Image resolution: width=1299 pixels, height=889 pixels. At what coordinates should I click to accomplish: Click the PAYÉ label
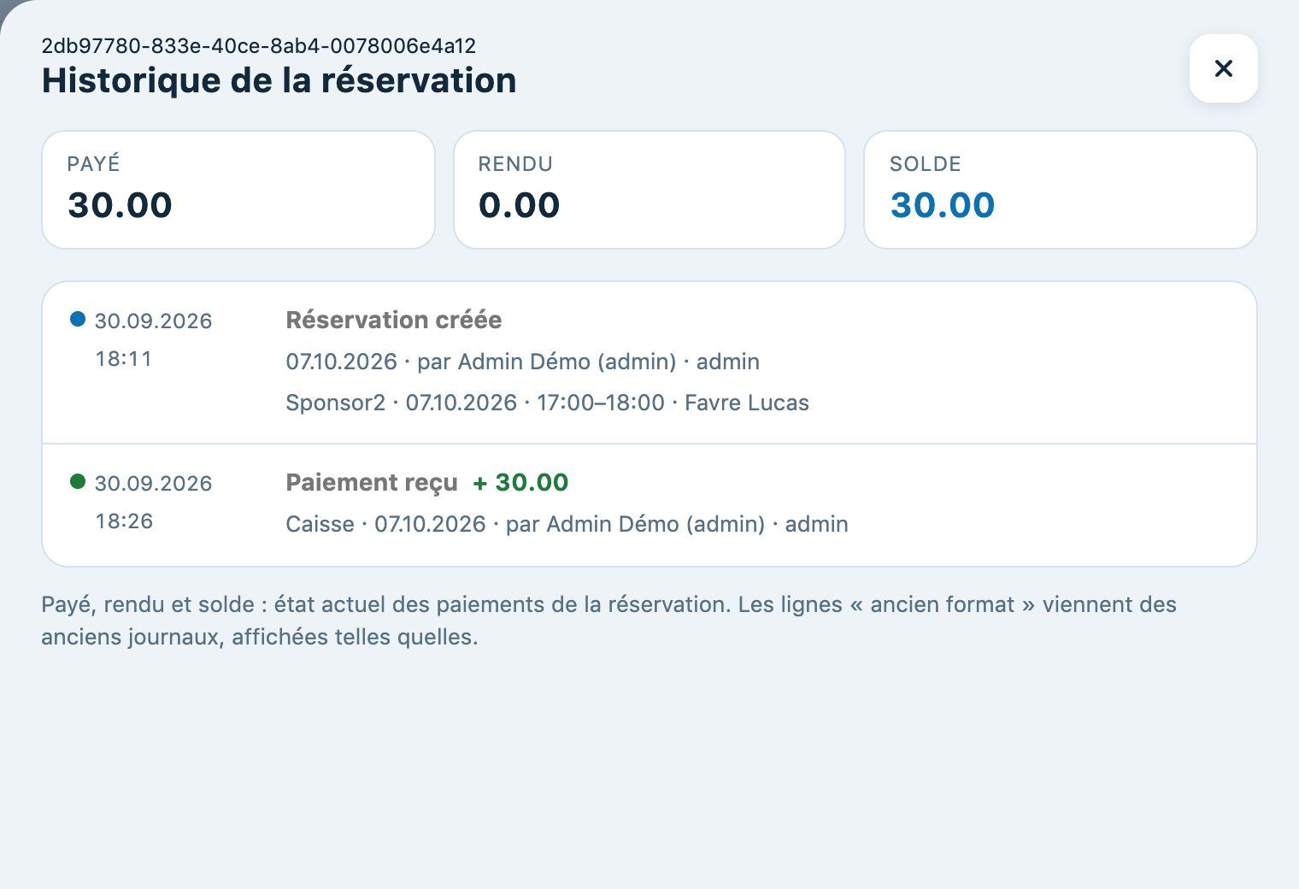tap(93, 163)
